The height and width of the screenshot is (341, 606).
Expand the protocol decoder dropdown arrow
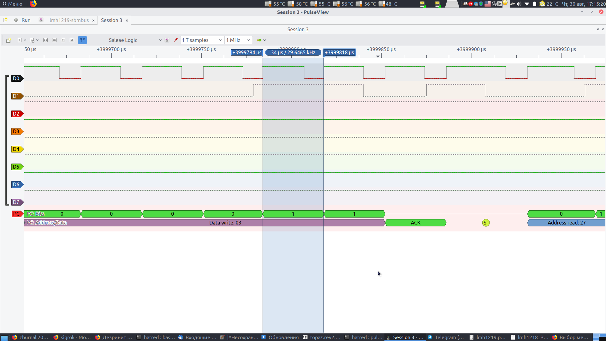265,40
